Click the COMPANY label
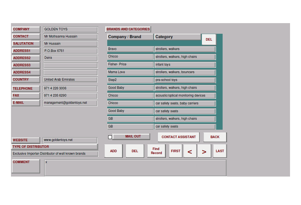The height and width of the screenshot is (205, 301). [26, 29]
